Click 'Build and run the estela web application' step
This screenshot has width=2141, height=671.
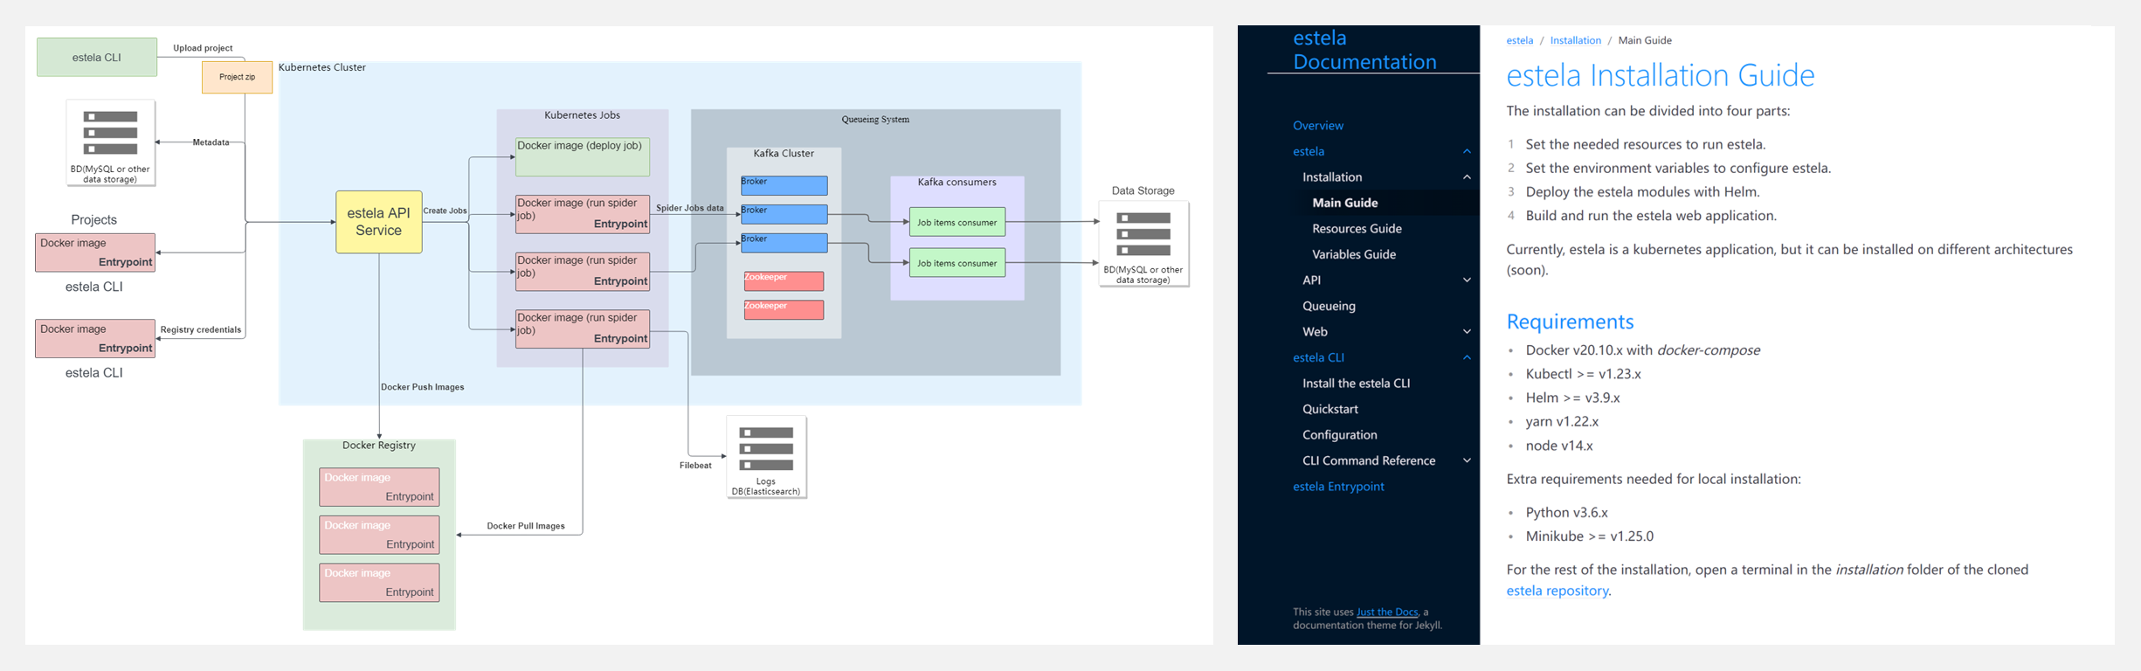coord(1651,216)
